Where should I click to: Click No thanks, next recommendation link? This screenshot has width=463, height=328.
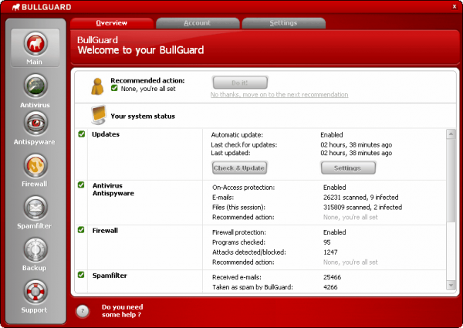tap(279, 95)
